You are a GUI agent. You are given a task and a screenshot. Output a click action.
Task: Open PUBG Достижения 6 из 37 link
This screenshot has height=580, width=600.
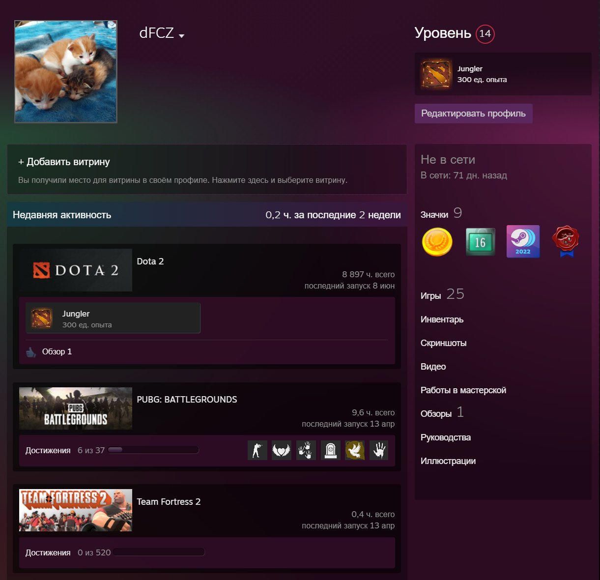coord(65,450)
